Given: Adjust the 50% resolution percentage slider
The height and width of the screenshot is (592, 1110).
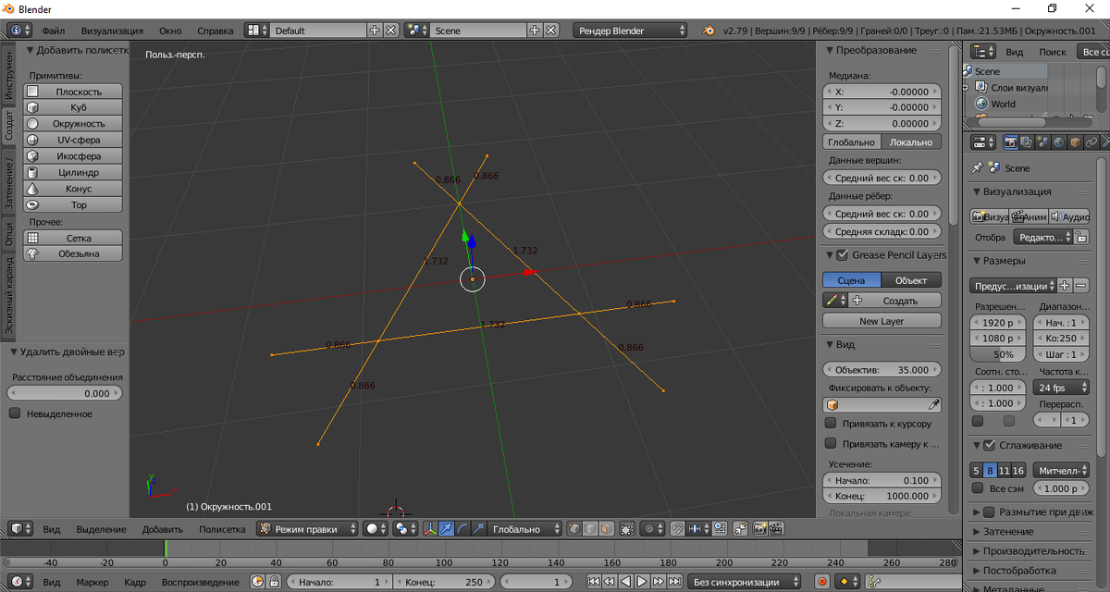Looking at the screenshot, I should (998, 354).
